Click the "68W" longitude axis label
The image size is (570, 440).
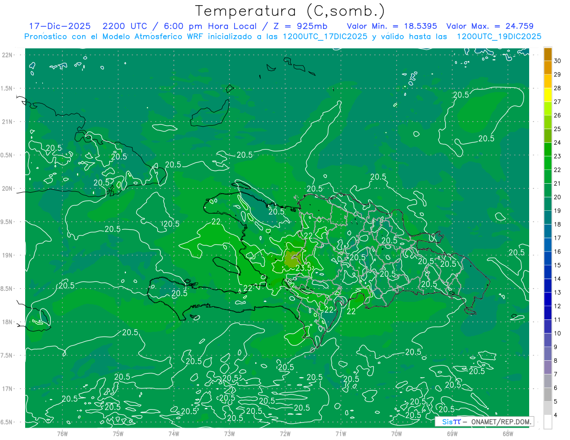[508, 434]
